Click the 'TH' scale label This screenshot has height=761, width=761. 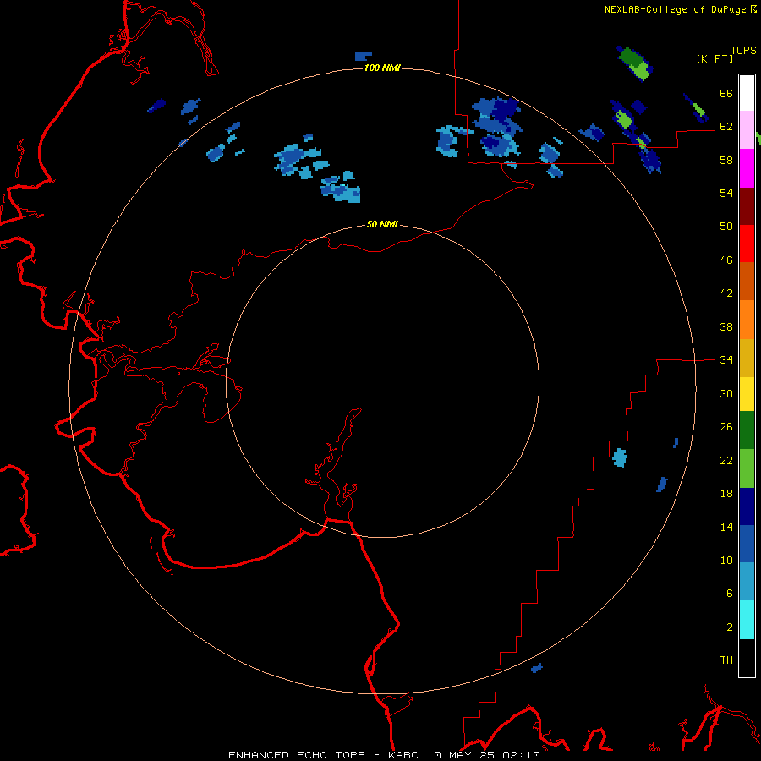point(726,660)
